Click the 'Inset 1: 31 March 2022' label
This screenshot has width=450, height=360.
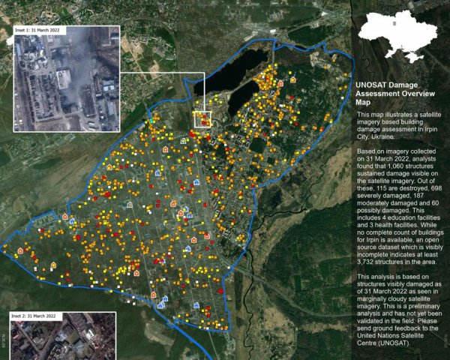(40, 31)
